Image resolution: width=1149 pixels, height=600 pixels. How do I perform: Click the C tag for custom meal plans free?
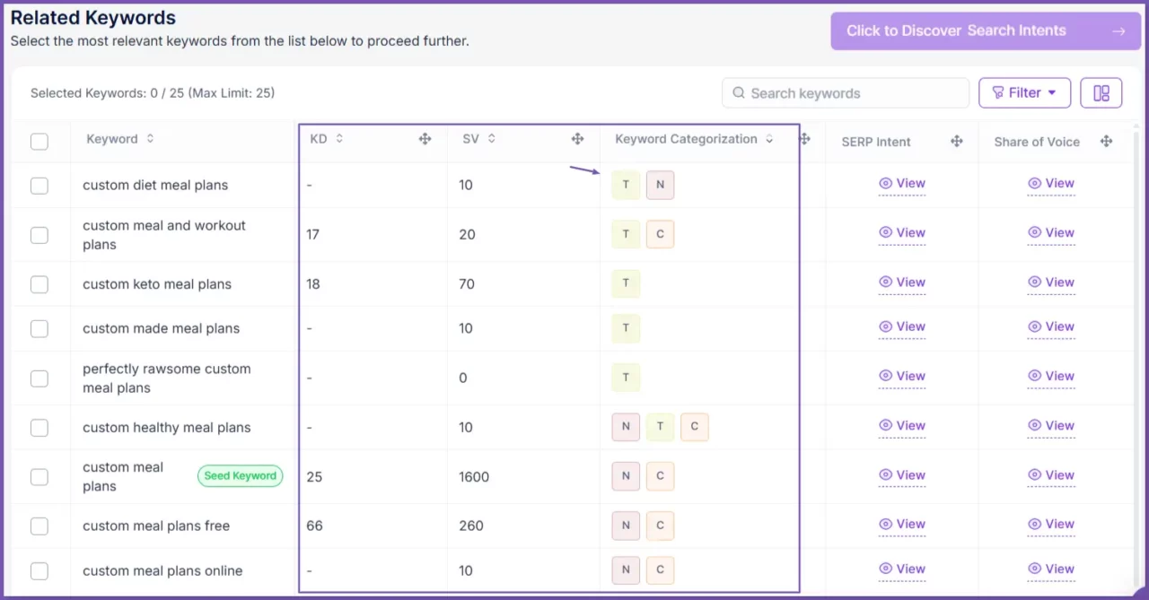click(x=660, y=526)
